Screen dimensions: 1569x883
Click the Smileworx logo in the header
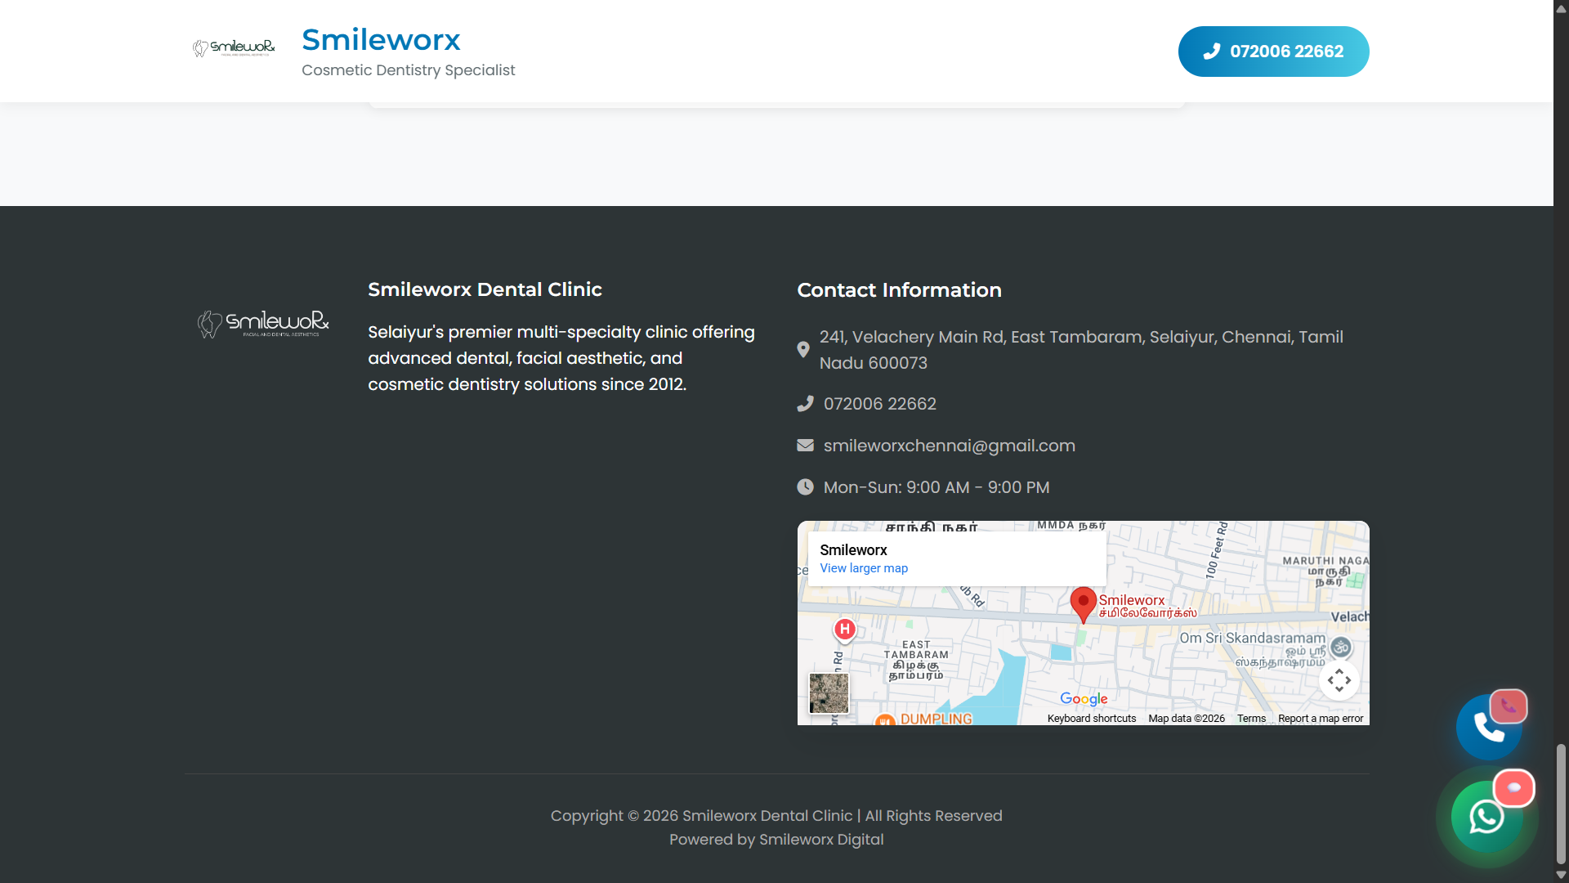[234, 47]
